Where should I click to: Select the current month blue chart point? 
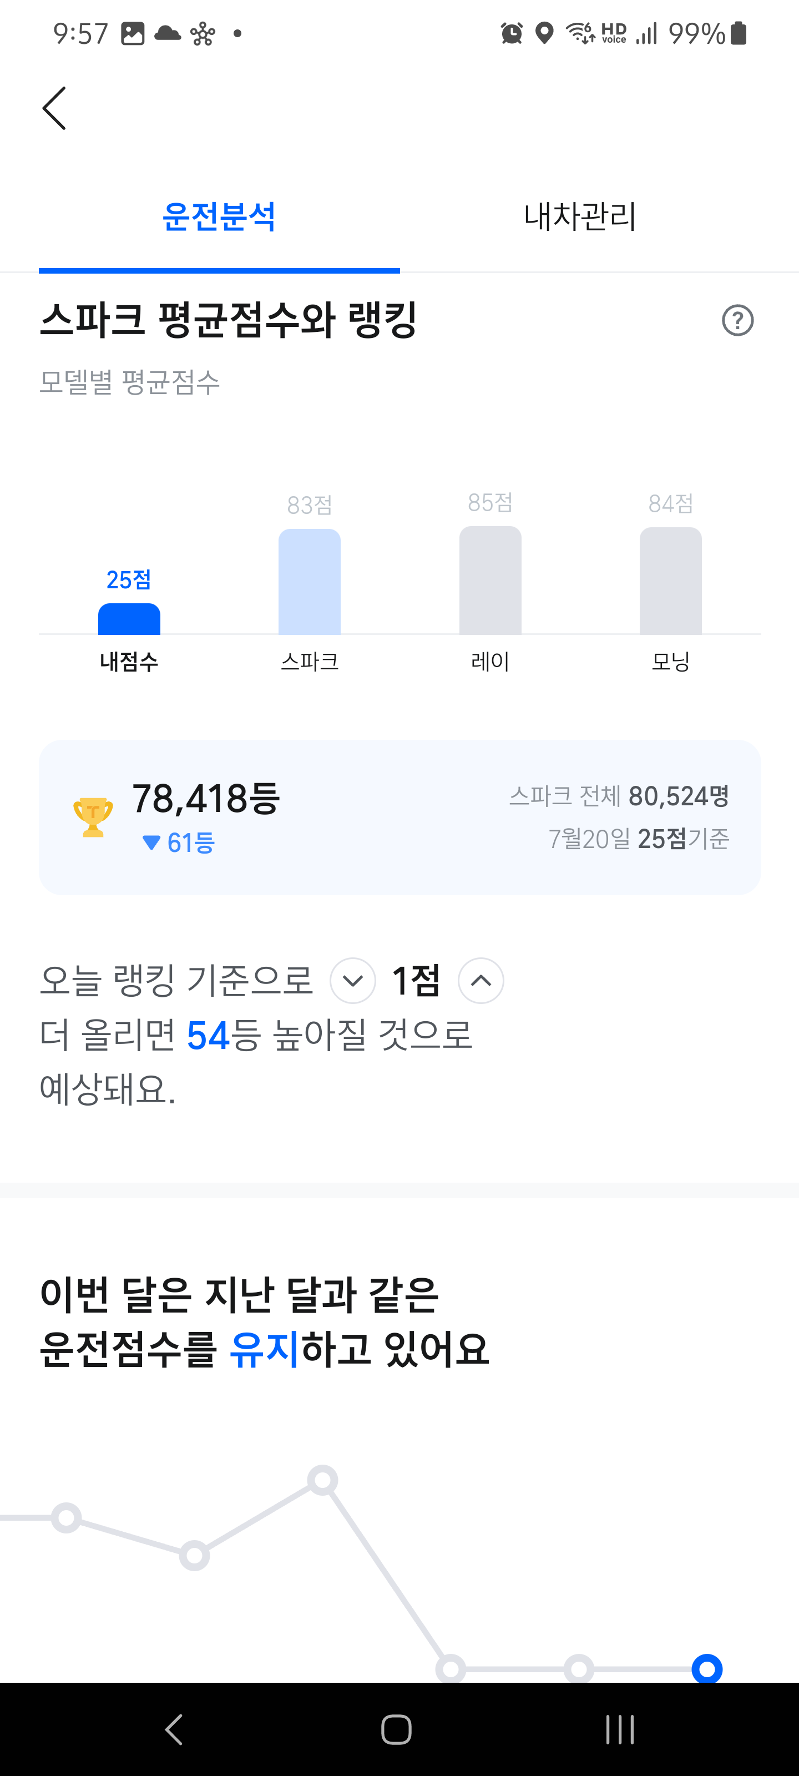[x=707, y=1668]
